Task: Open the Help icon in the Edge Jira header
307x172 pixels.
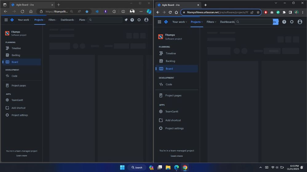Action: (x=132, y=20)
